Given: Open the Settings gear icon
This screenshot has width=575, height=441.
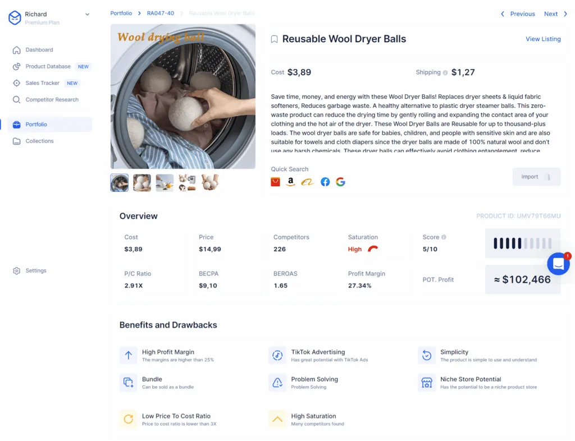Looking at the screenshot, I should 17,270.
